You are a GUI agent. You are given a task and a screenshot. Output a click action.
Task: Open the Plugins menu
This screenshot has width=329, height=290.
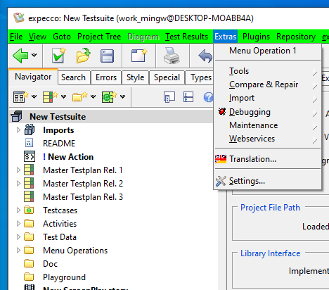pyautogui.click(x=256, y=37)
